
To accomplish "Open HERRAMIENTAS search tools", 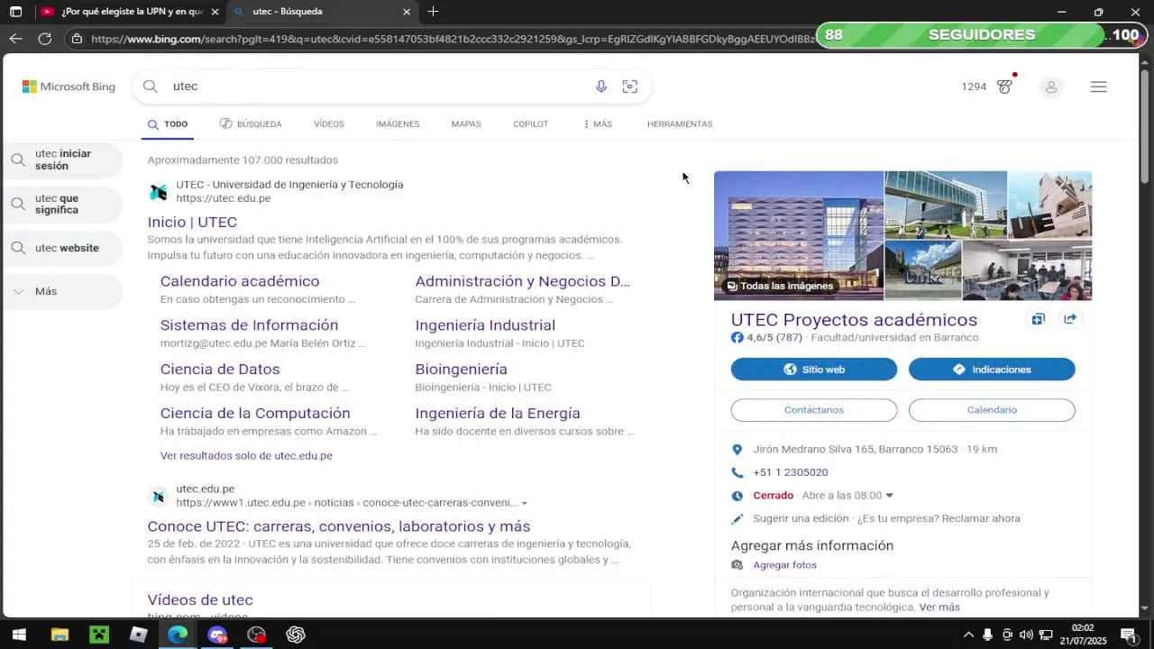I will [x=680, y=124].
